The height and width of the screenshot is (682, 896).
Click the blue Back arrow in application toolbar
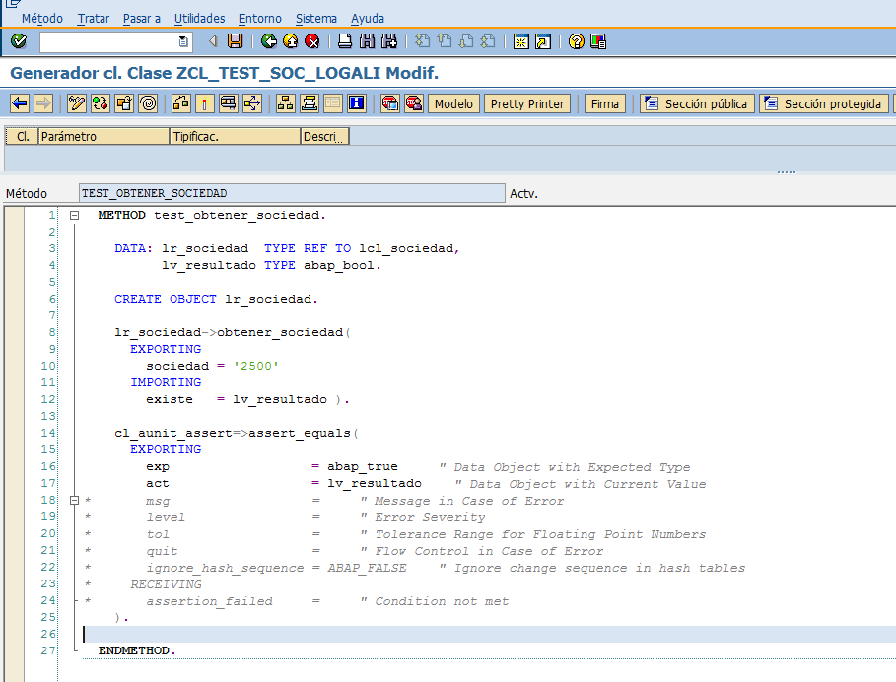(x=20, y=103)
